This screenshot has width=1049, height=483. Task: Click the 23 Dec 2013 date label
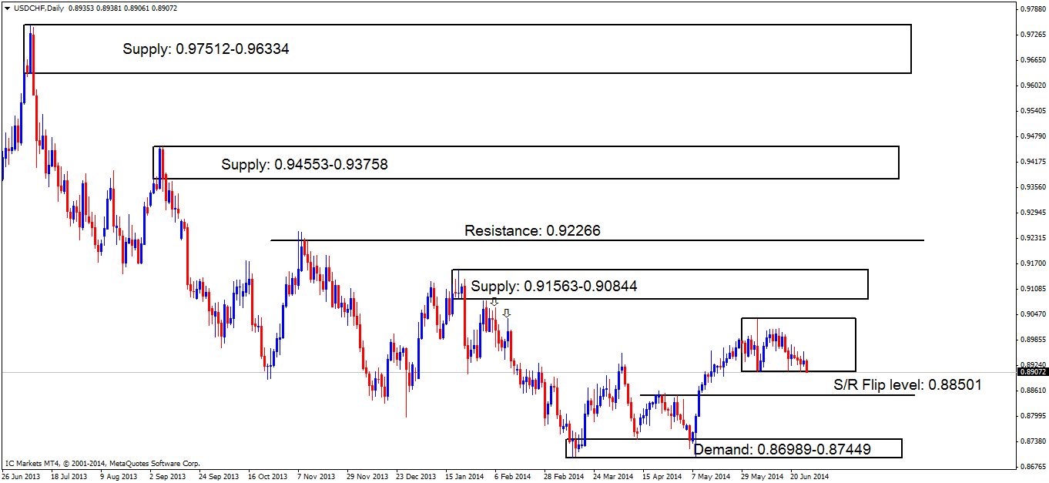click(x=417, y=477)
